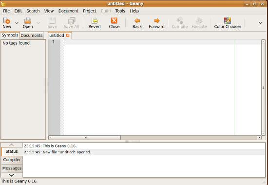This screenshot has width=268, height=185.
Task: Open the Color Chooser tool
Action: coord(228,21)
